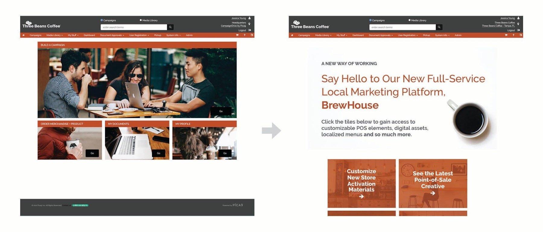Screen dimensions: 543x232
Task: Open Dashboard menu item in right navbar
Action: click(x=358, y=35)
